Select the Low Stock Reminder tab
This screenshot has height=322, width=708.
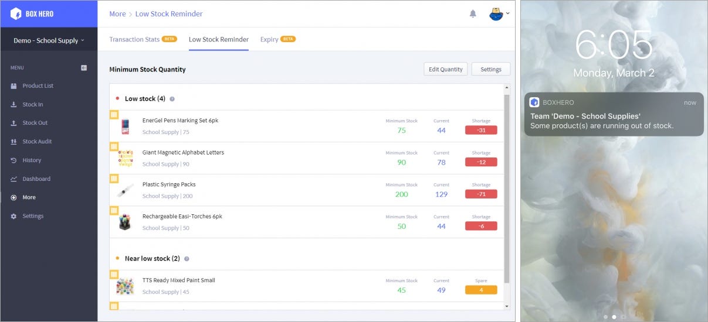pyautogui.click(x=219, y=39)
